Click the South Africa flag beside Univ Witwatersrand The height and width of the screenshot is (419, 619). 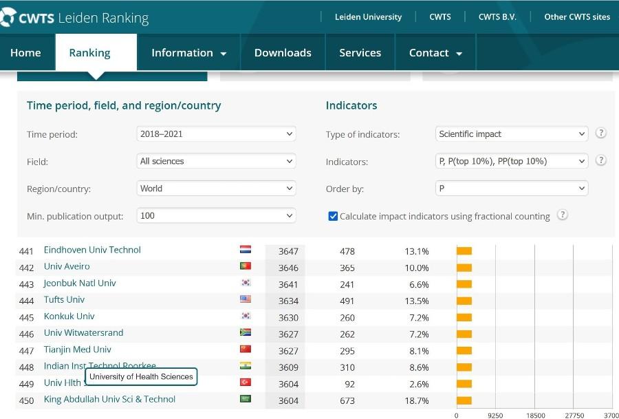(245, 332)
